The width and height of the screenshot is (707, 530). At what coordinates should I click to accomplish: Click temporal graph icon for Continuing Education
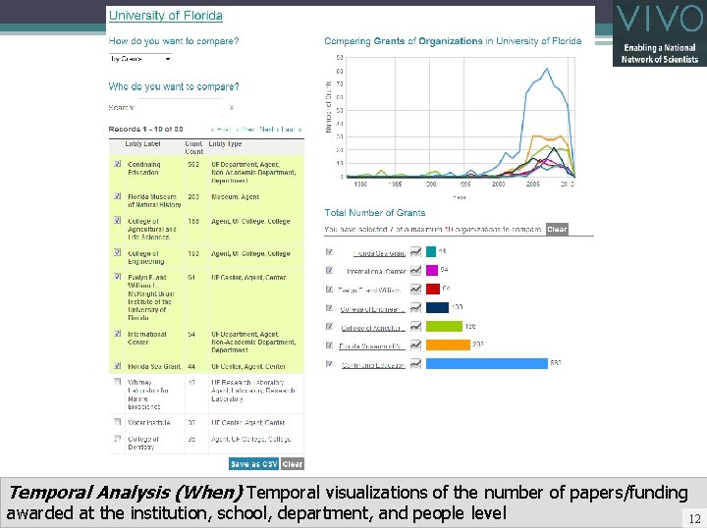click(x=415, y=364)
